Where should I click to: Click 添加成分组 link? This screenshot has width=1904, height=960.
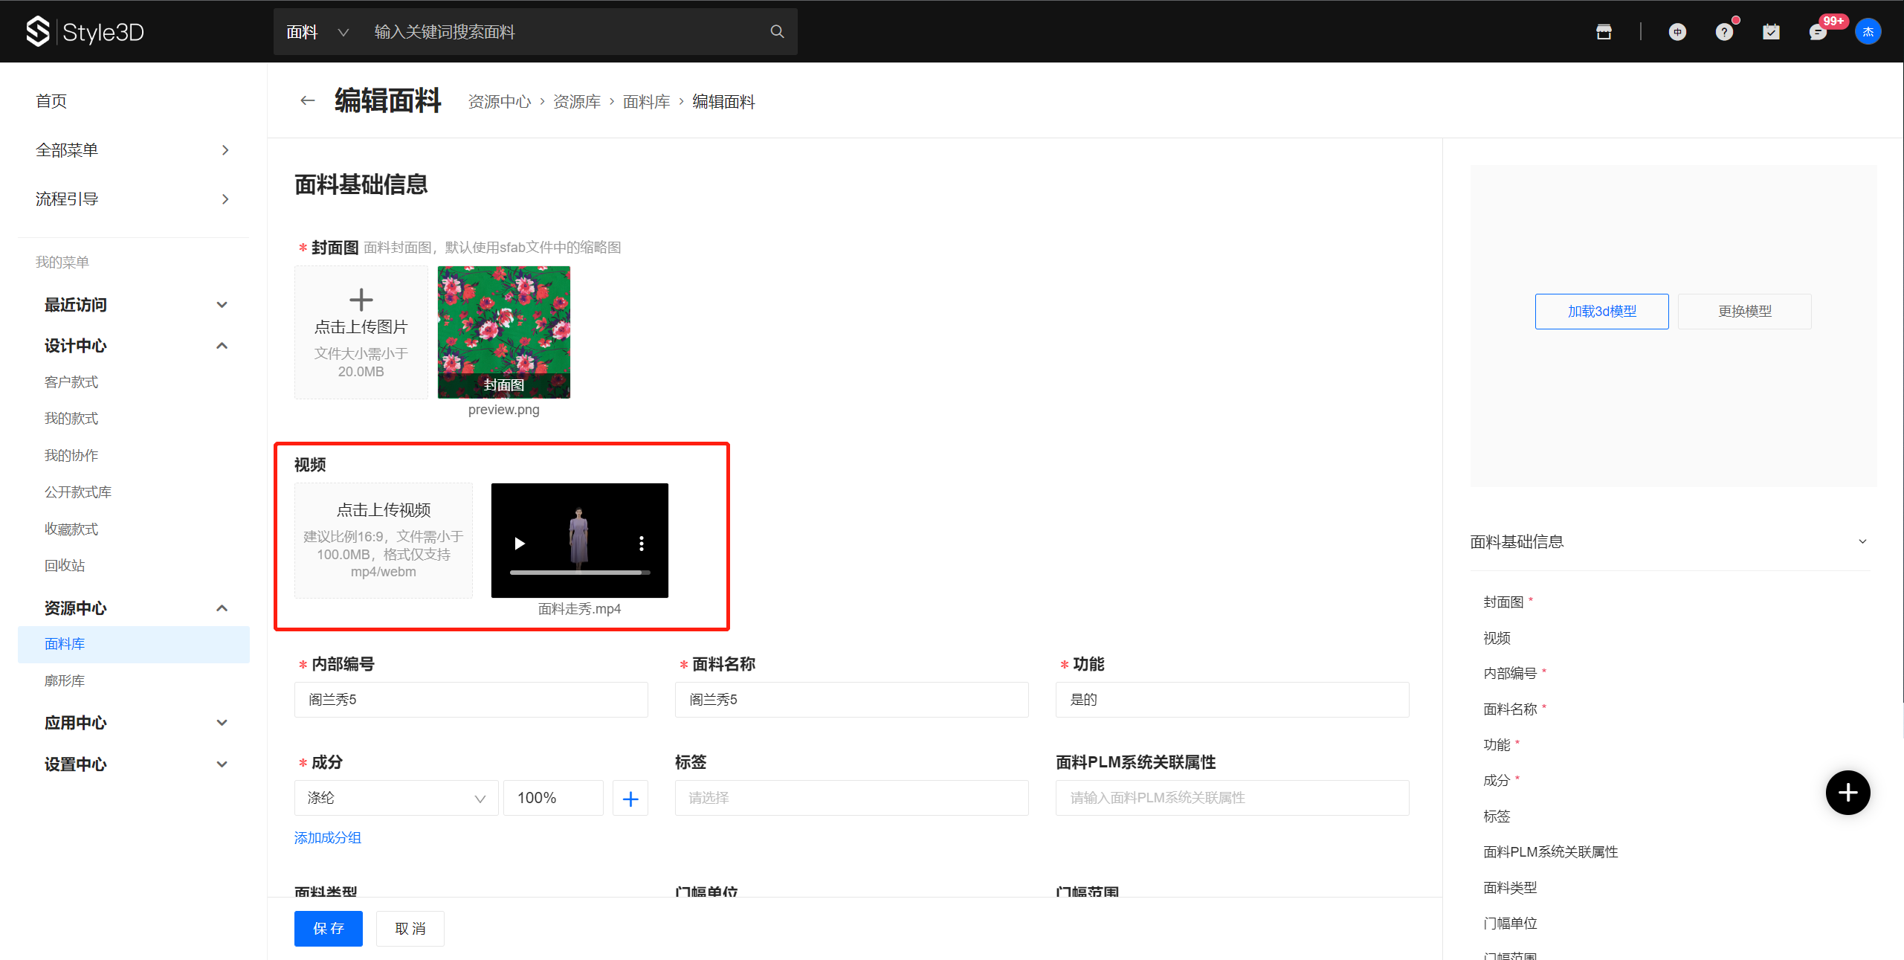(328, 838)
